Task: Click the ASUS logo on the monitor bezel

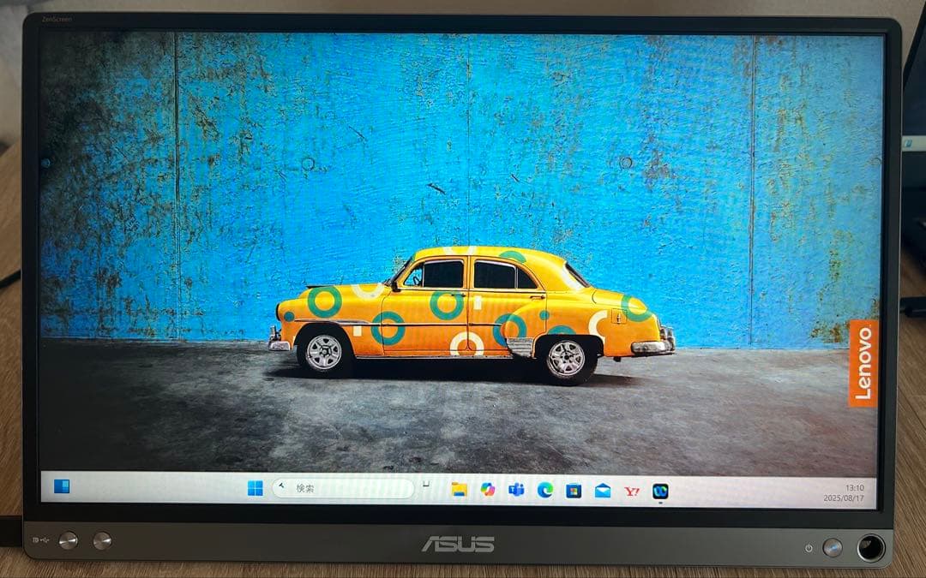Action: (457, 544)
